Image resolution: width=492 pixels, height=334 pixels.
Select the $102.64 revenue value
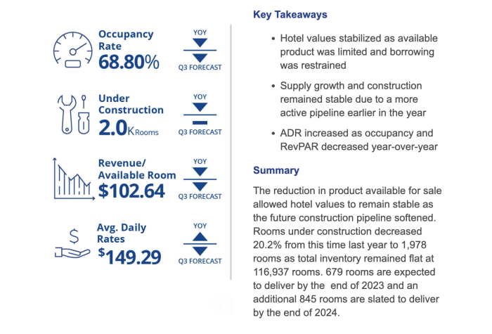131,191
